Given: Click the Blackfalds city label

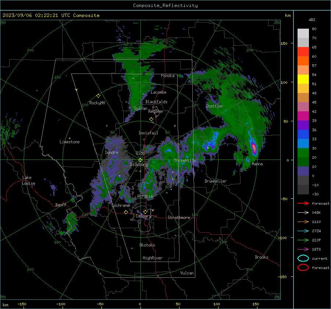Looking at the screenshot, I should click(x=156, y=102).
